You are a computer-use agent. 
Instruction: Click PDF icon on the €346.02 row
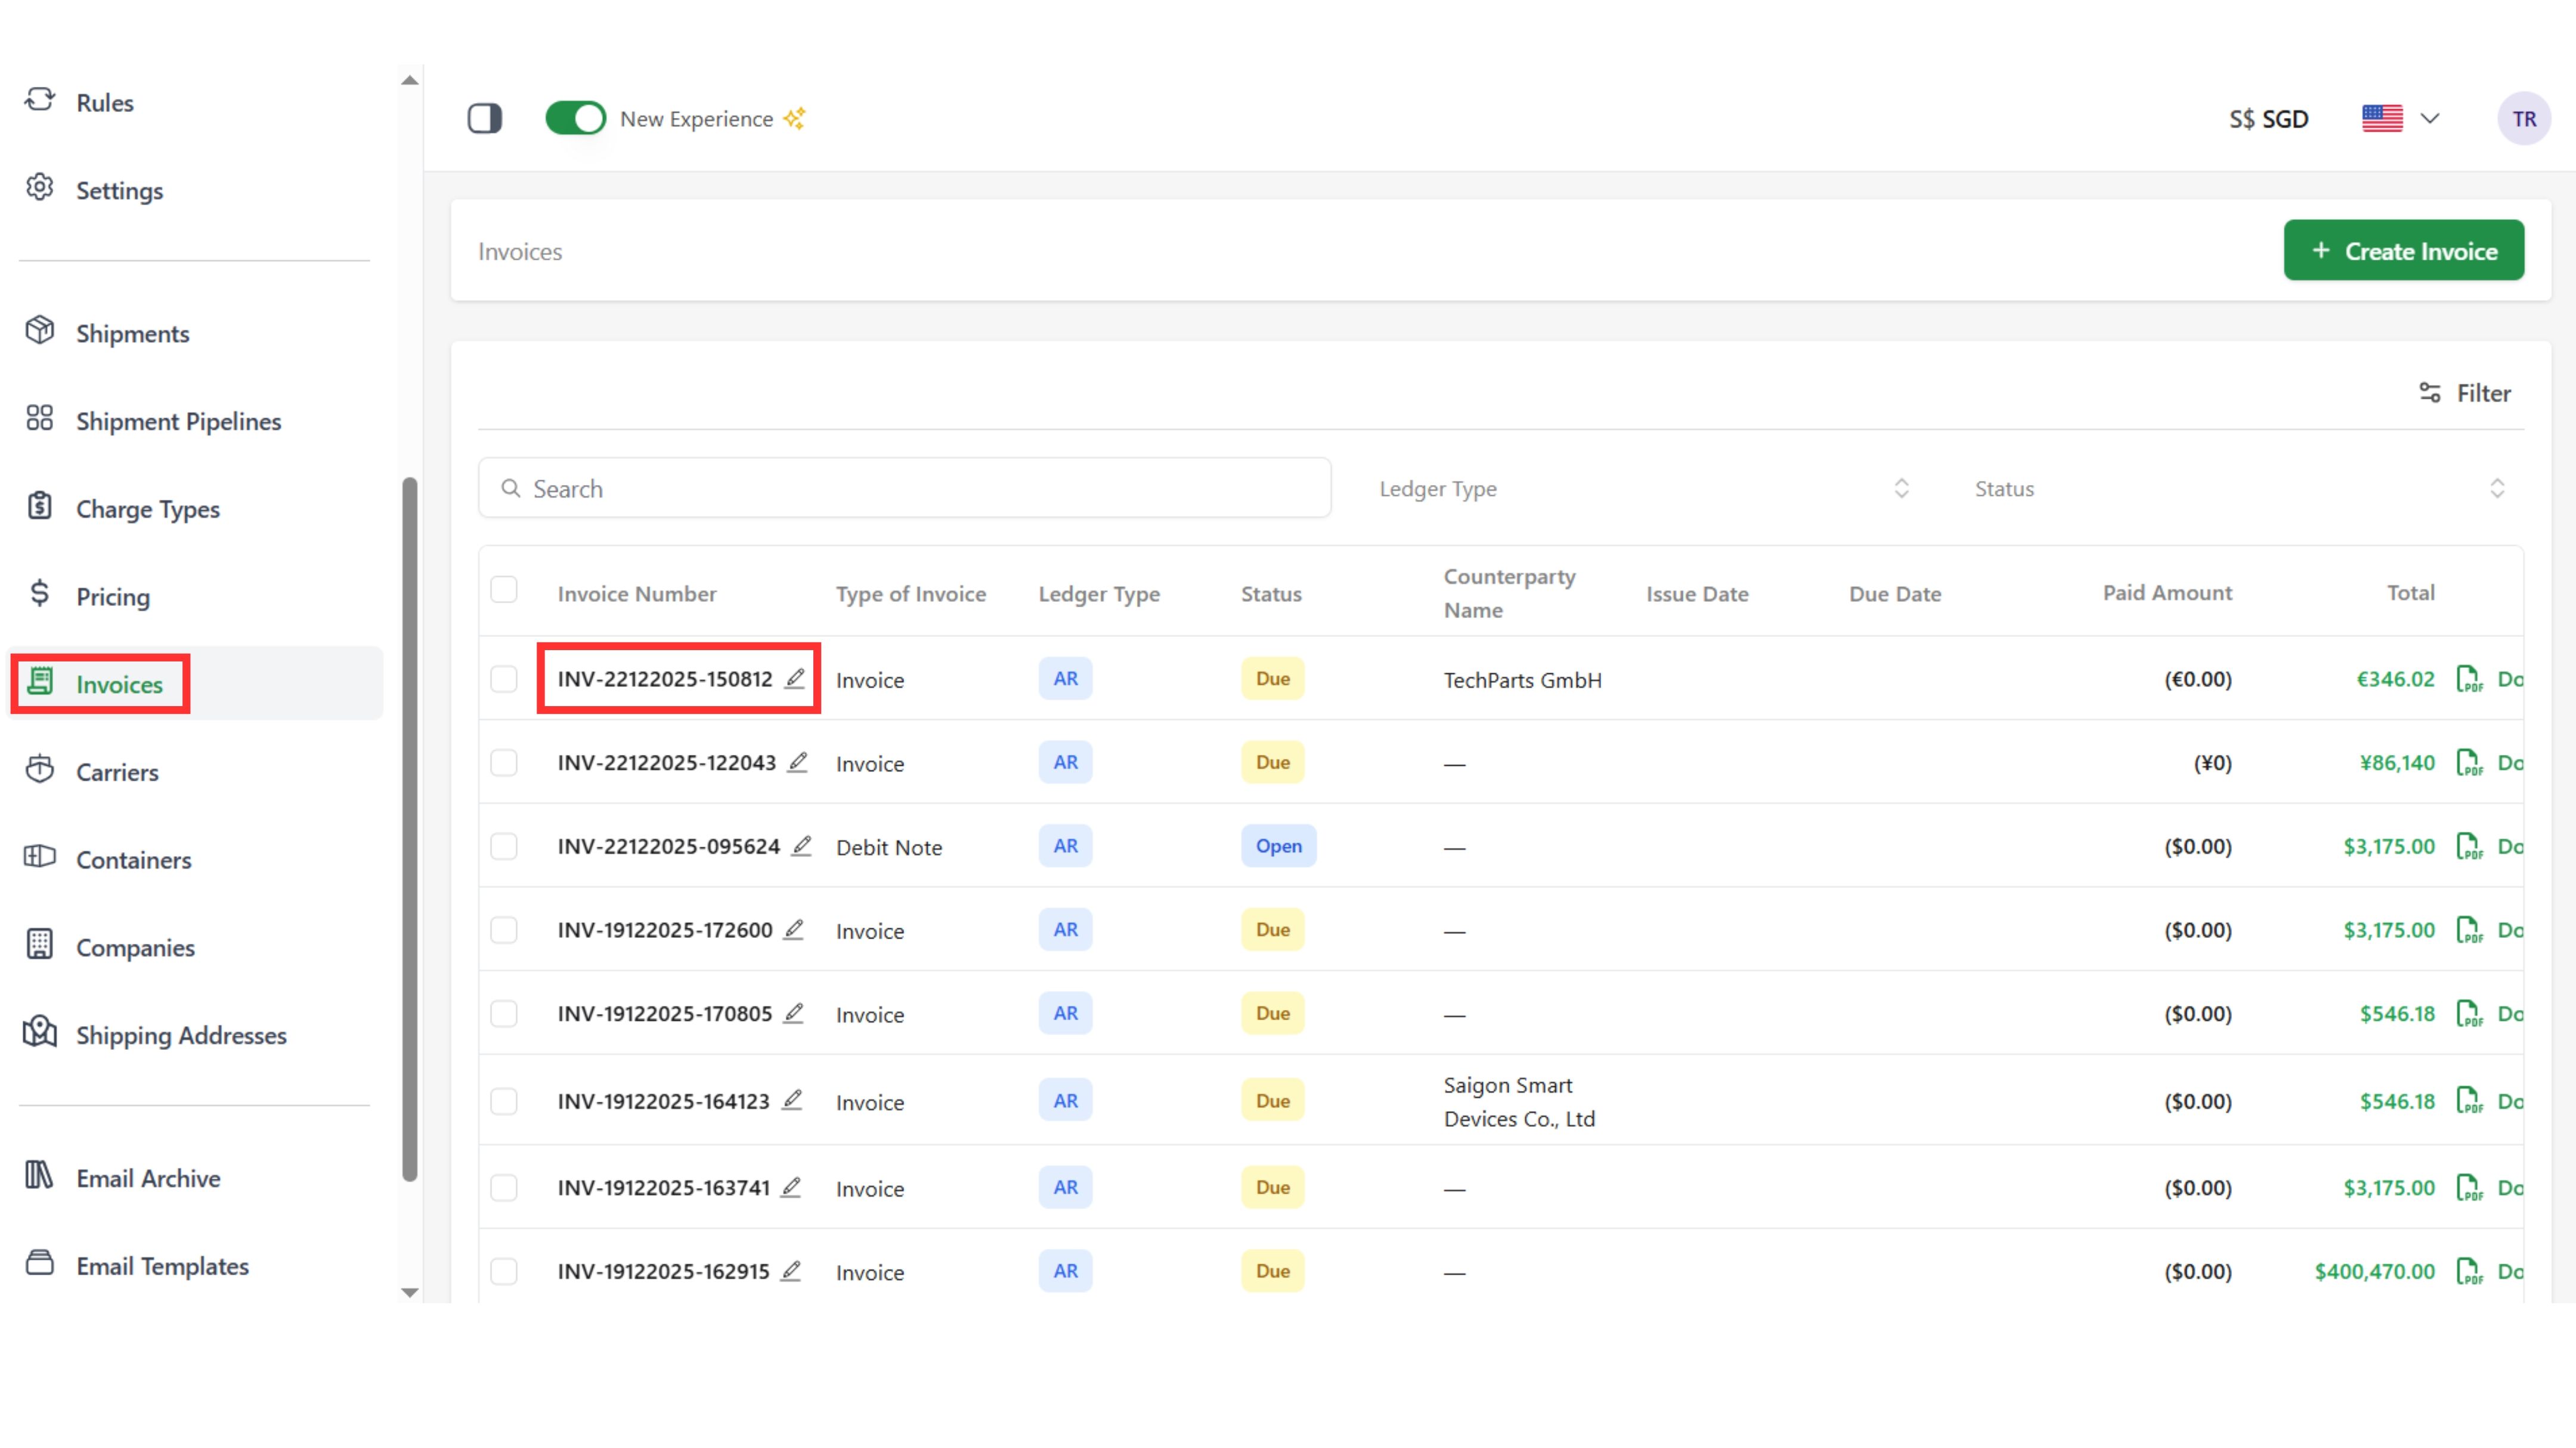point(2468,679)
